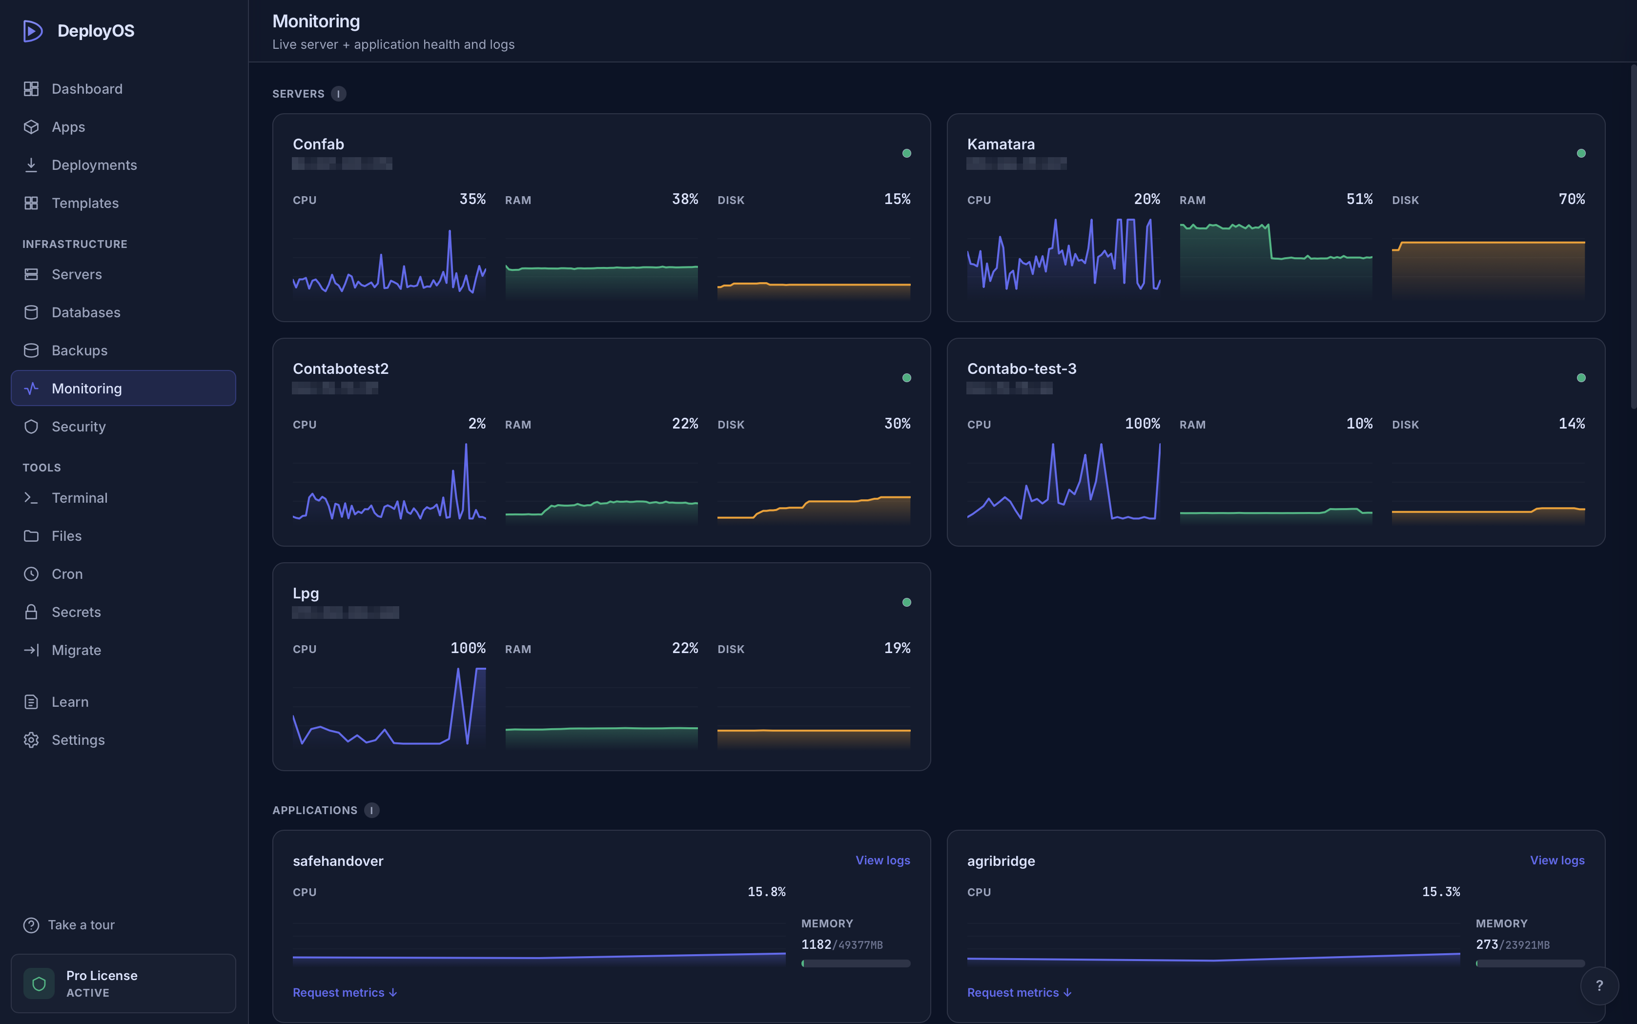Click the info icon beside APPLICATIONS
Screen dimensions: 1637x1024
tap(371, 810)
